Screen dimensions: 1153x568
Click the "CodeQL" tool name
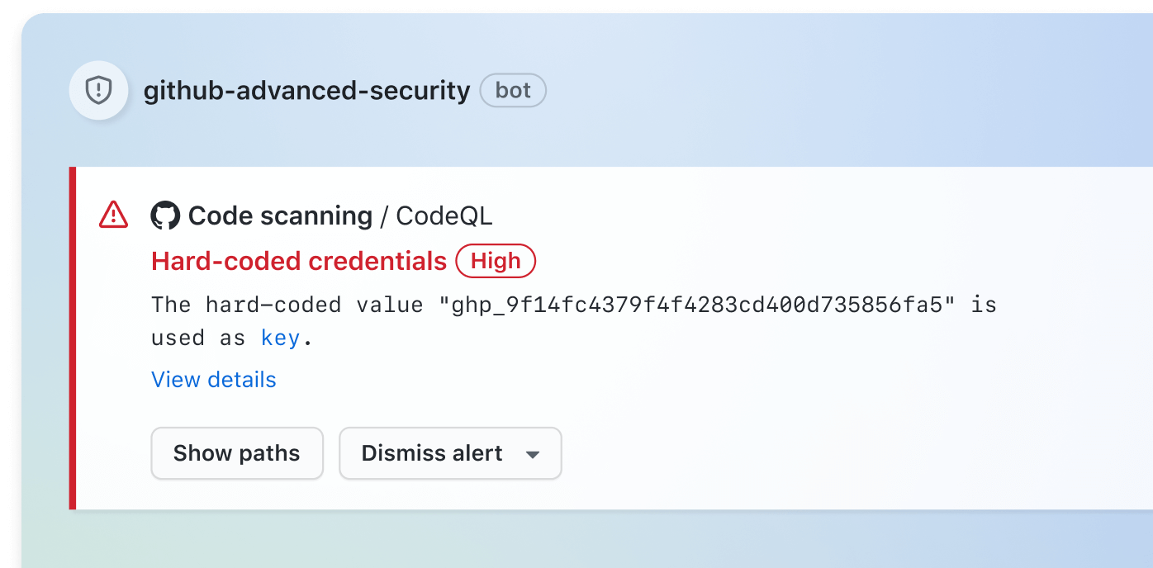click(444, 216)
